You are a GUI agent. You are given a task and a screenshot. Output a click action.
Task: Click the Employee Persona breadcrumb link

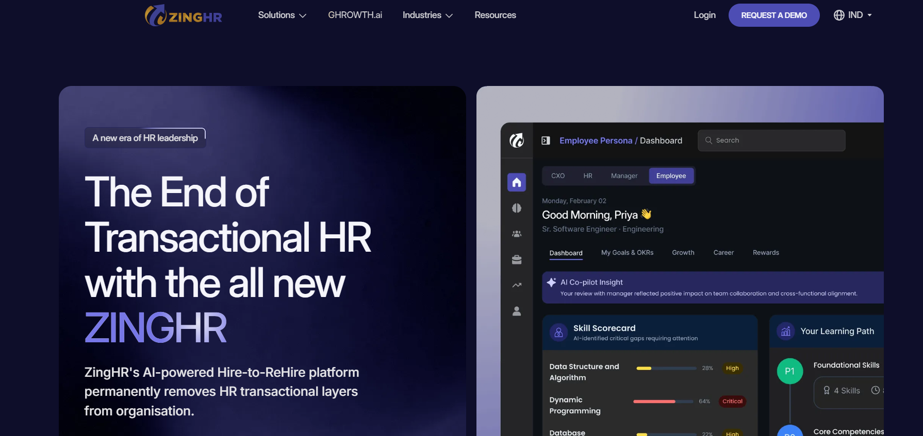click(596, 141)
